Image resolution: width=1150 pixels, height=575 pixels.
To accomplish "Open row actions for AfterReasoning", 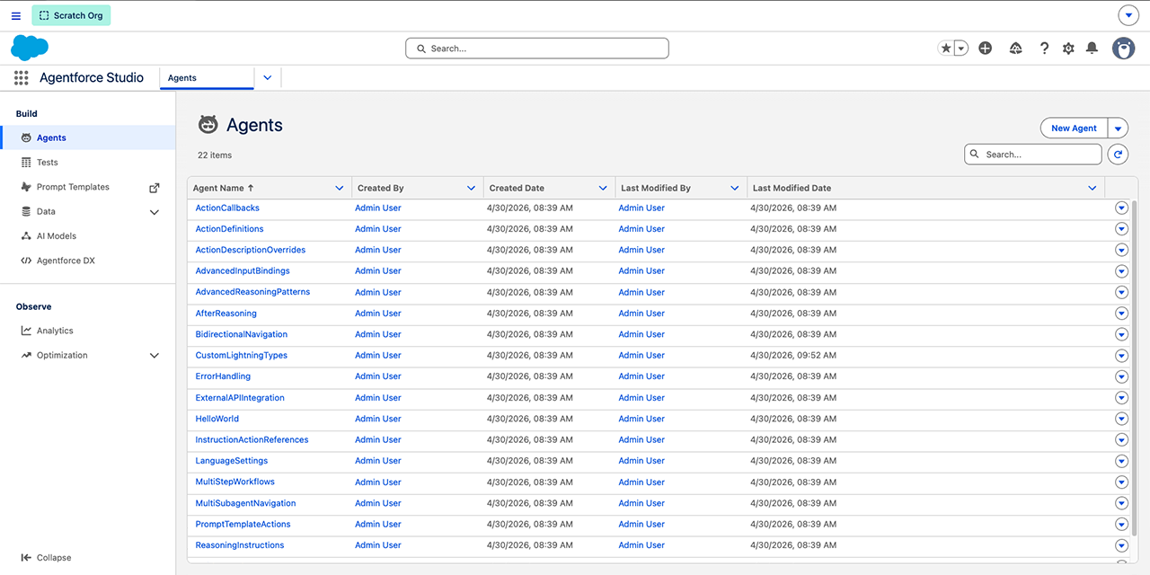I will tap(1121, 314).
